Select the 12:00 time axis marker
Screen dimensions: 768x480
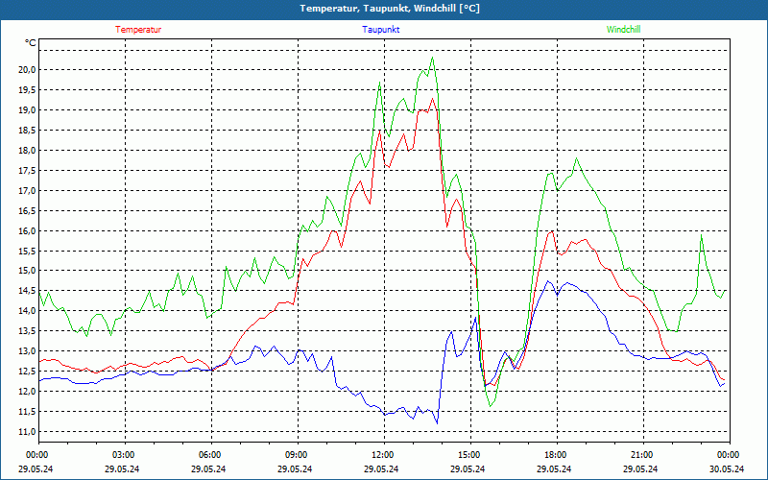click(x=383, y=455)
